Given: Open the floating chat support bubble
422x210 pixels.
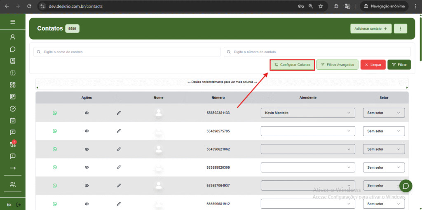Looking at the screenshot, I should coord(406,186).
